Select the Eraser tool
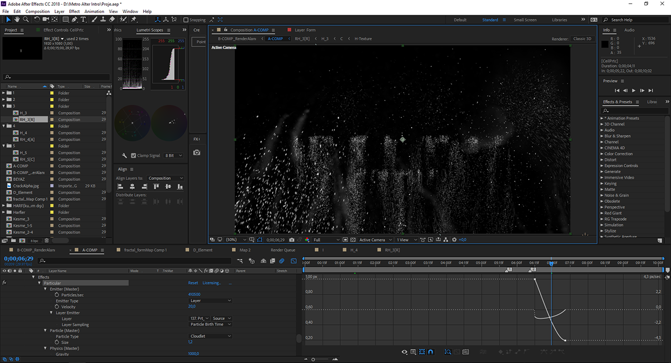The height and width of the screenshot is (363, 671). point(112,19)
